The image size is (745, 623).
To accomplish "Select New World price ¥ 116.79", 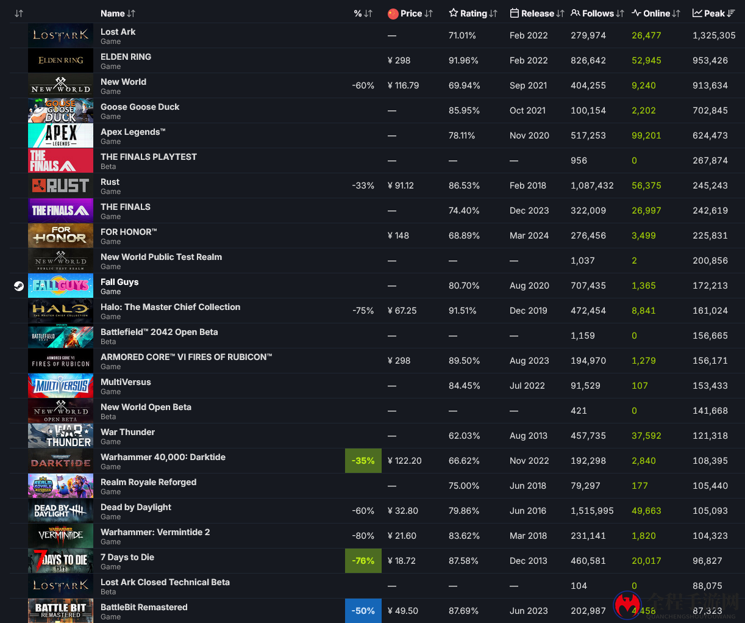I will 403,85.
